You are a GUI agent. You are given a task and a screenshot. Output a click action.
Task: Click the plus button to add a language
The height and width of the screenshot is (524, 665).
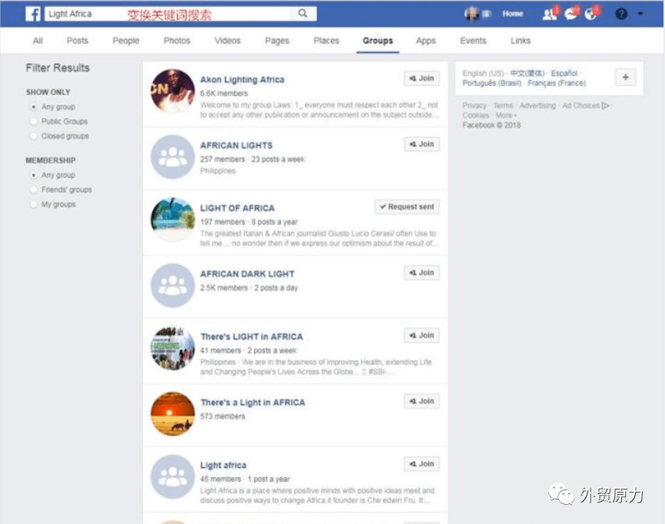tap(625, 77)
